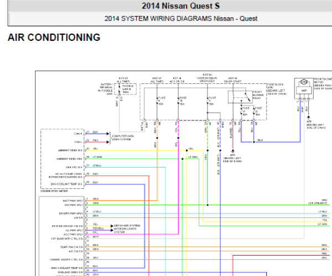
Task: Click the "REAR FAN ON SIG" label
Action: coord(71,247)
